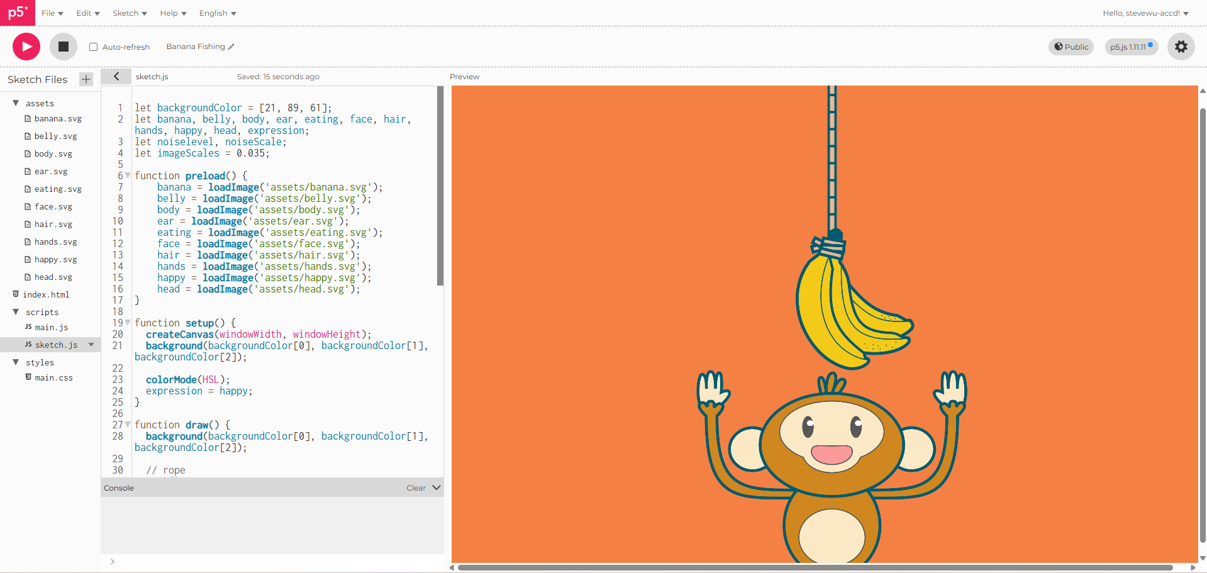Open the sketch.js file options dropdown
This screenshot has height=573, width=1207.
[x=91, y=345]
